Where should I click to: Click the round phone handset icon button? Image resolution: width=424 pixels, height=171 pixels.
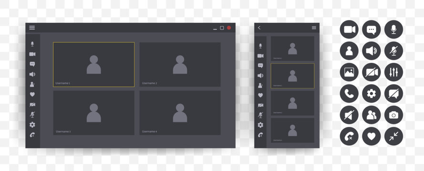tap(349, 94)
